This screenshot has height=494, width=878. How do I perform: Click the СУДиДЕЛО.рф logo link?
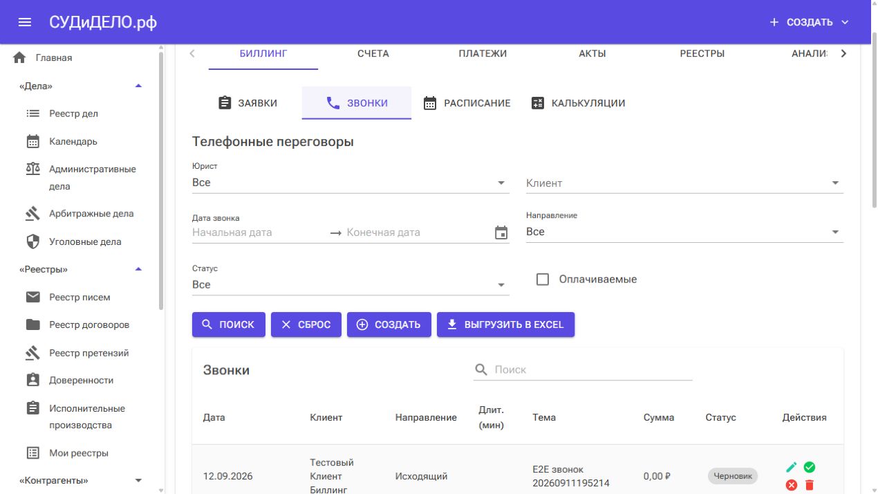coord(103,22)
